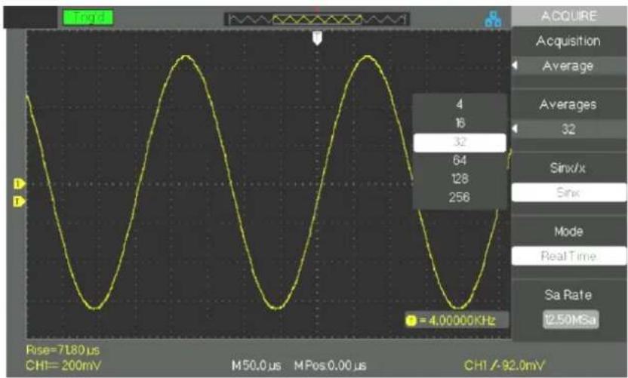The image size is (628, 378).
Task: Click the Acquisition label in side menu
Action: click(x=568, y=41)
